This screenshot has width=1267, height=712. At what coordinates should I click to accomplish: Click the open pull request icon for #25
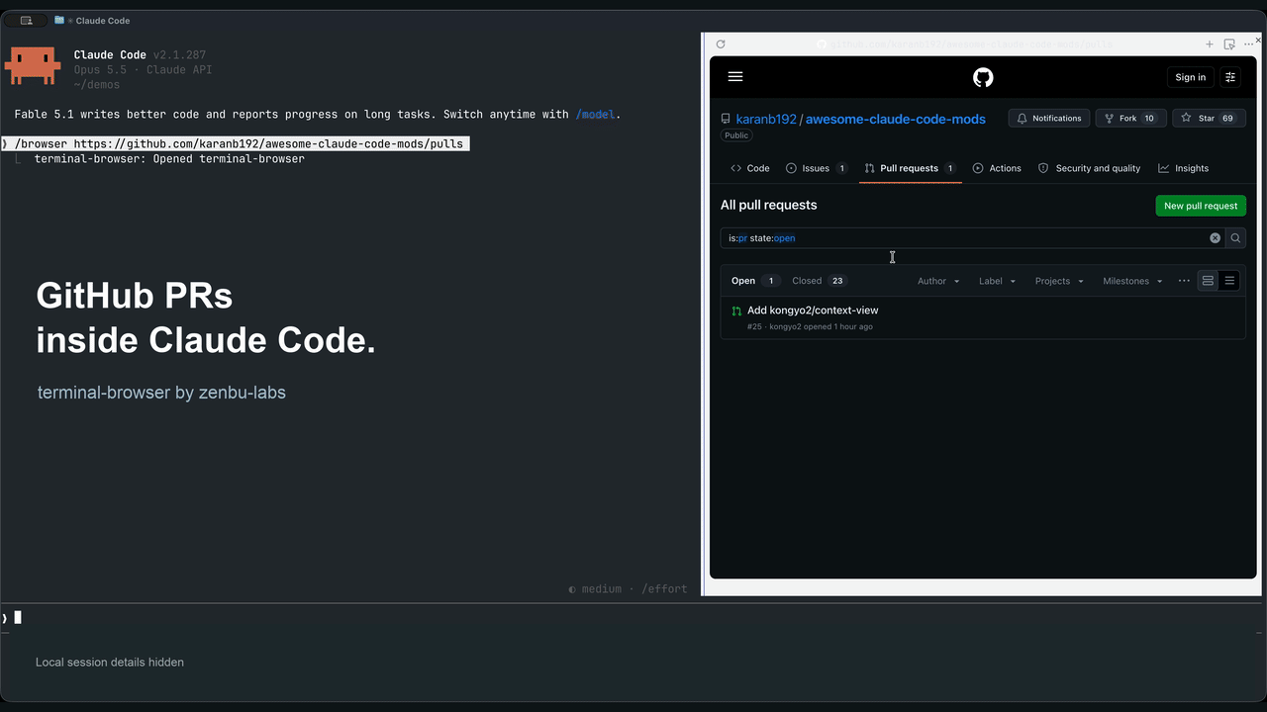(x=736, y=311)
